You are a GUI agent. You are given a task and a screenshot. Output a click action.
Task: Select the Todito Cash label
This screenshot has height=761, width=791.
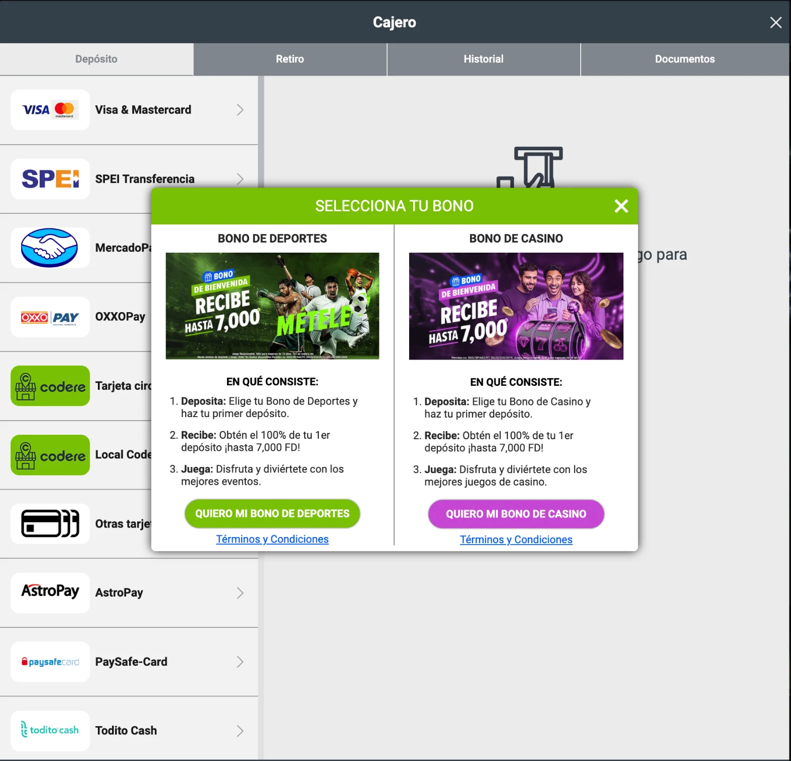126,731
